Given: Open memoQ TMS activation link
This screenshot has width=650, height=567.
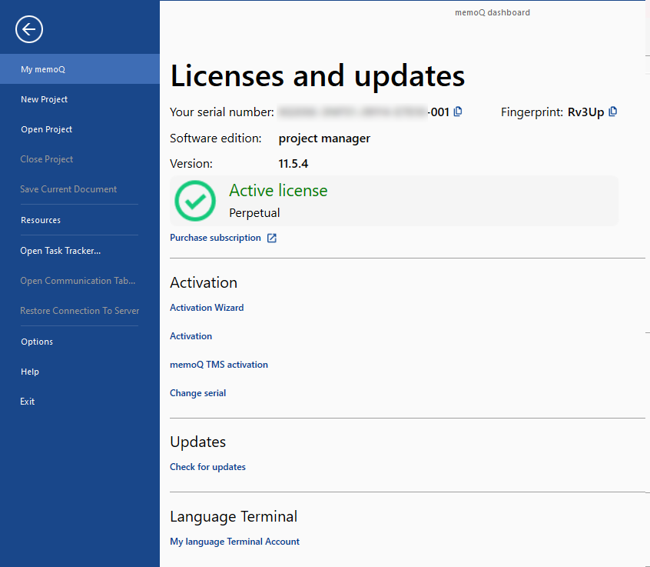Looking at the screenshot, I should tap(219, 365).
